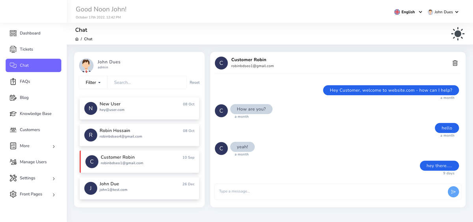Go to Customers sidebar icon
The height and width of the screenshot is (222, 473).
[x=13, y=129]
